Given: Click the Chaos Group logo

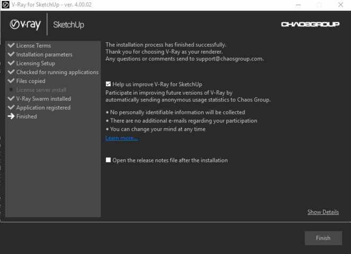Looking at the screenshot, I should (310, 24).
